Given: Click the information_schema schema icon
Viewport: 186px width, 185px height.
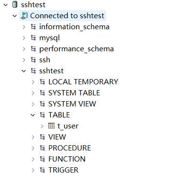Looking at the screenshot, I should click(33, 27).
